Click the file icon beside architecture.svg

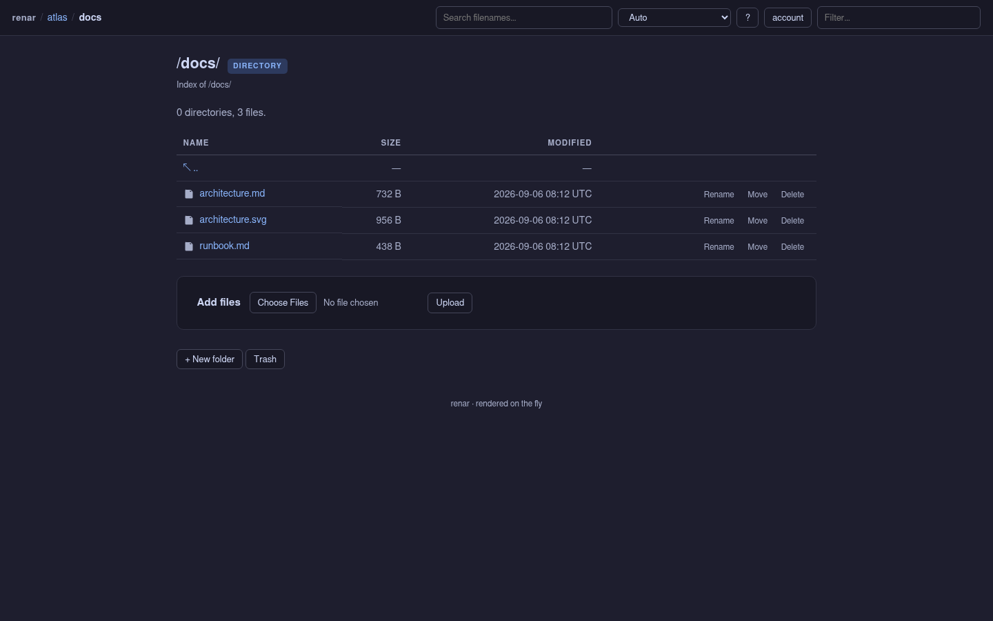[x=189, y=221]
